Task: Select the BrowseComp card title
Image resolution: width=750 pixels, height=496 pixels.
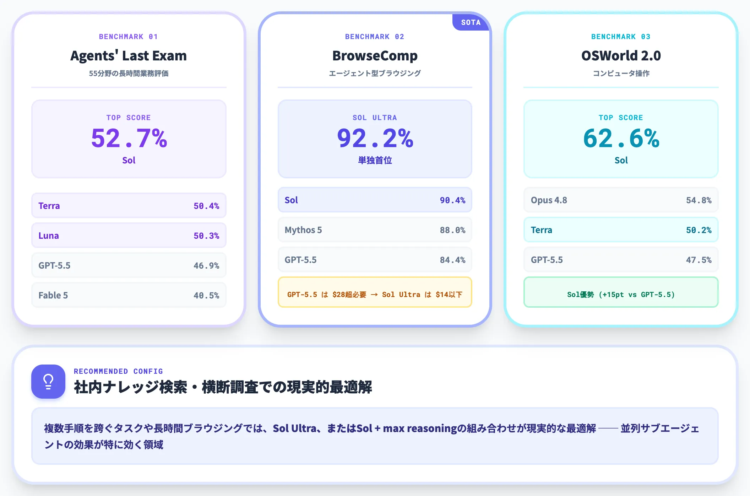Action: click(375, 56)
